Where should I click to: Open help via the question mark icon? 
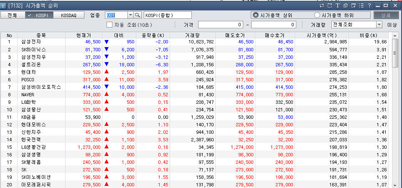point(369,5)
